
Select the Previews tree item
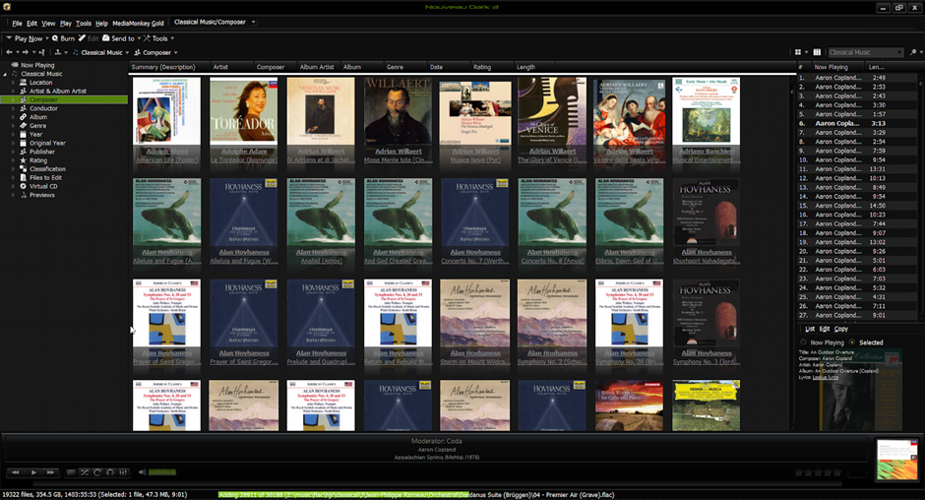tap(42, 195)
